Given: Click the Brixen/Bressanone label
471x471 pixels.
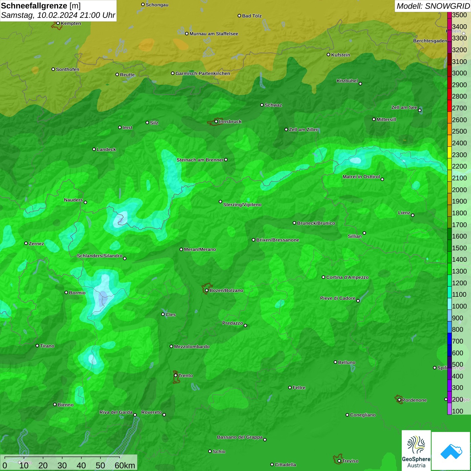Looking at the screenshot, I should [x=278, y=240].
